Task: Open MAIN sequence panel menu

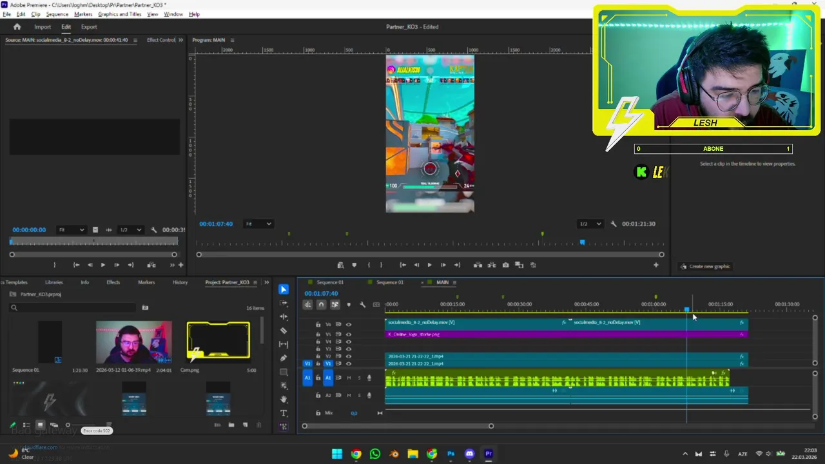Action: point(454,282)
